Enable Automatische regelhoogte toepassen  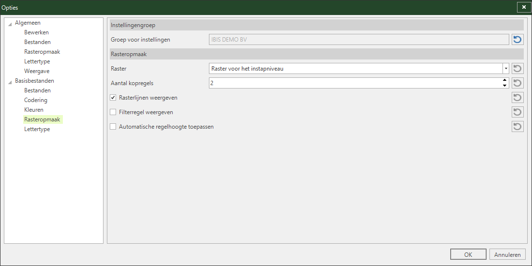(x=113, y=127)
